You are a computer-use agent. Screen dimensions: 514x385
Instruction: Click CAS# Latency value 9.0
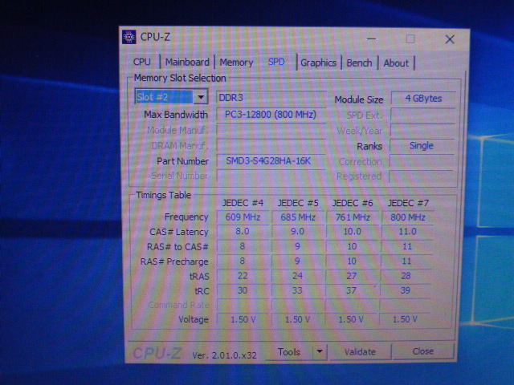(x=298, y=232)
